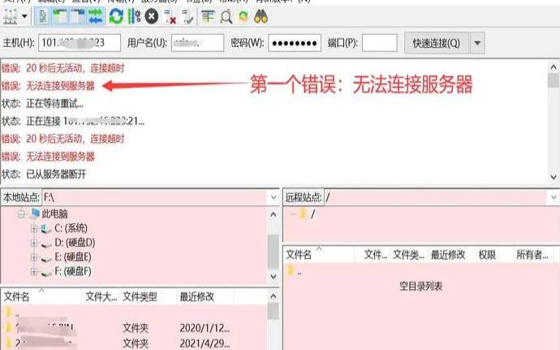Toggle the message log display

(x=42, y=16)
